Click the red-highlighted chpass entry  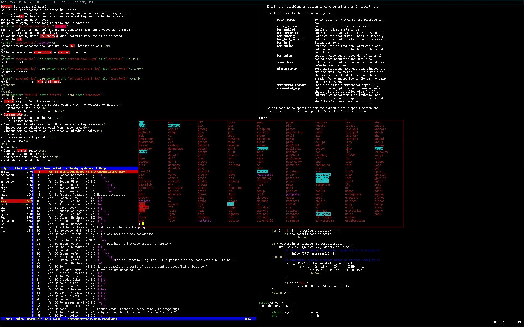click(144, 207)
